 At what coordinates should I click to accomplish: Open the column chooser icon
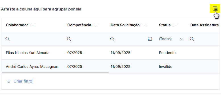point(215,9)
